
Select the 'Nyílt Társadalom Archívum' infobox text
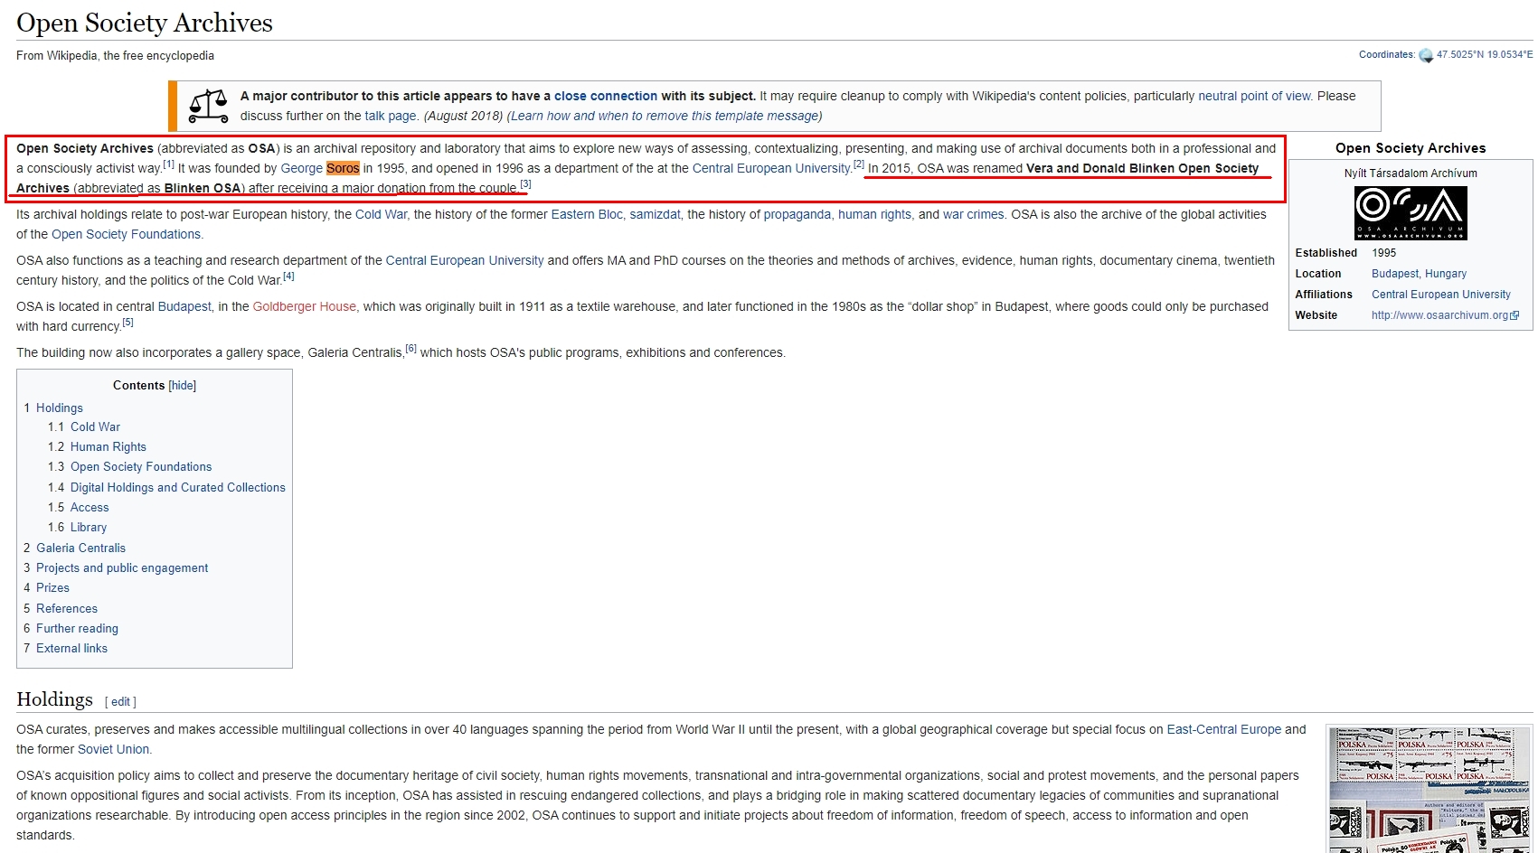(x=1410, y=173)
